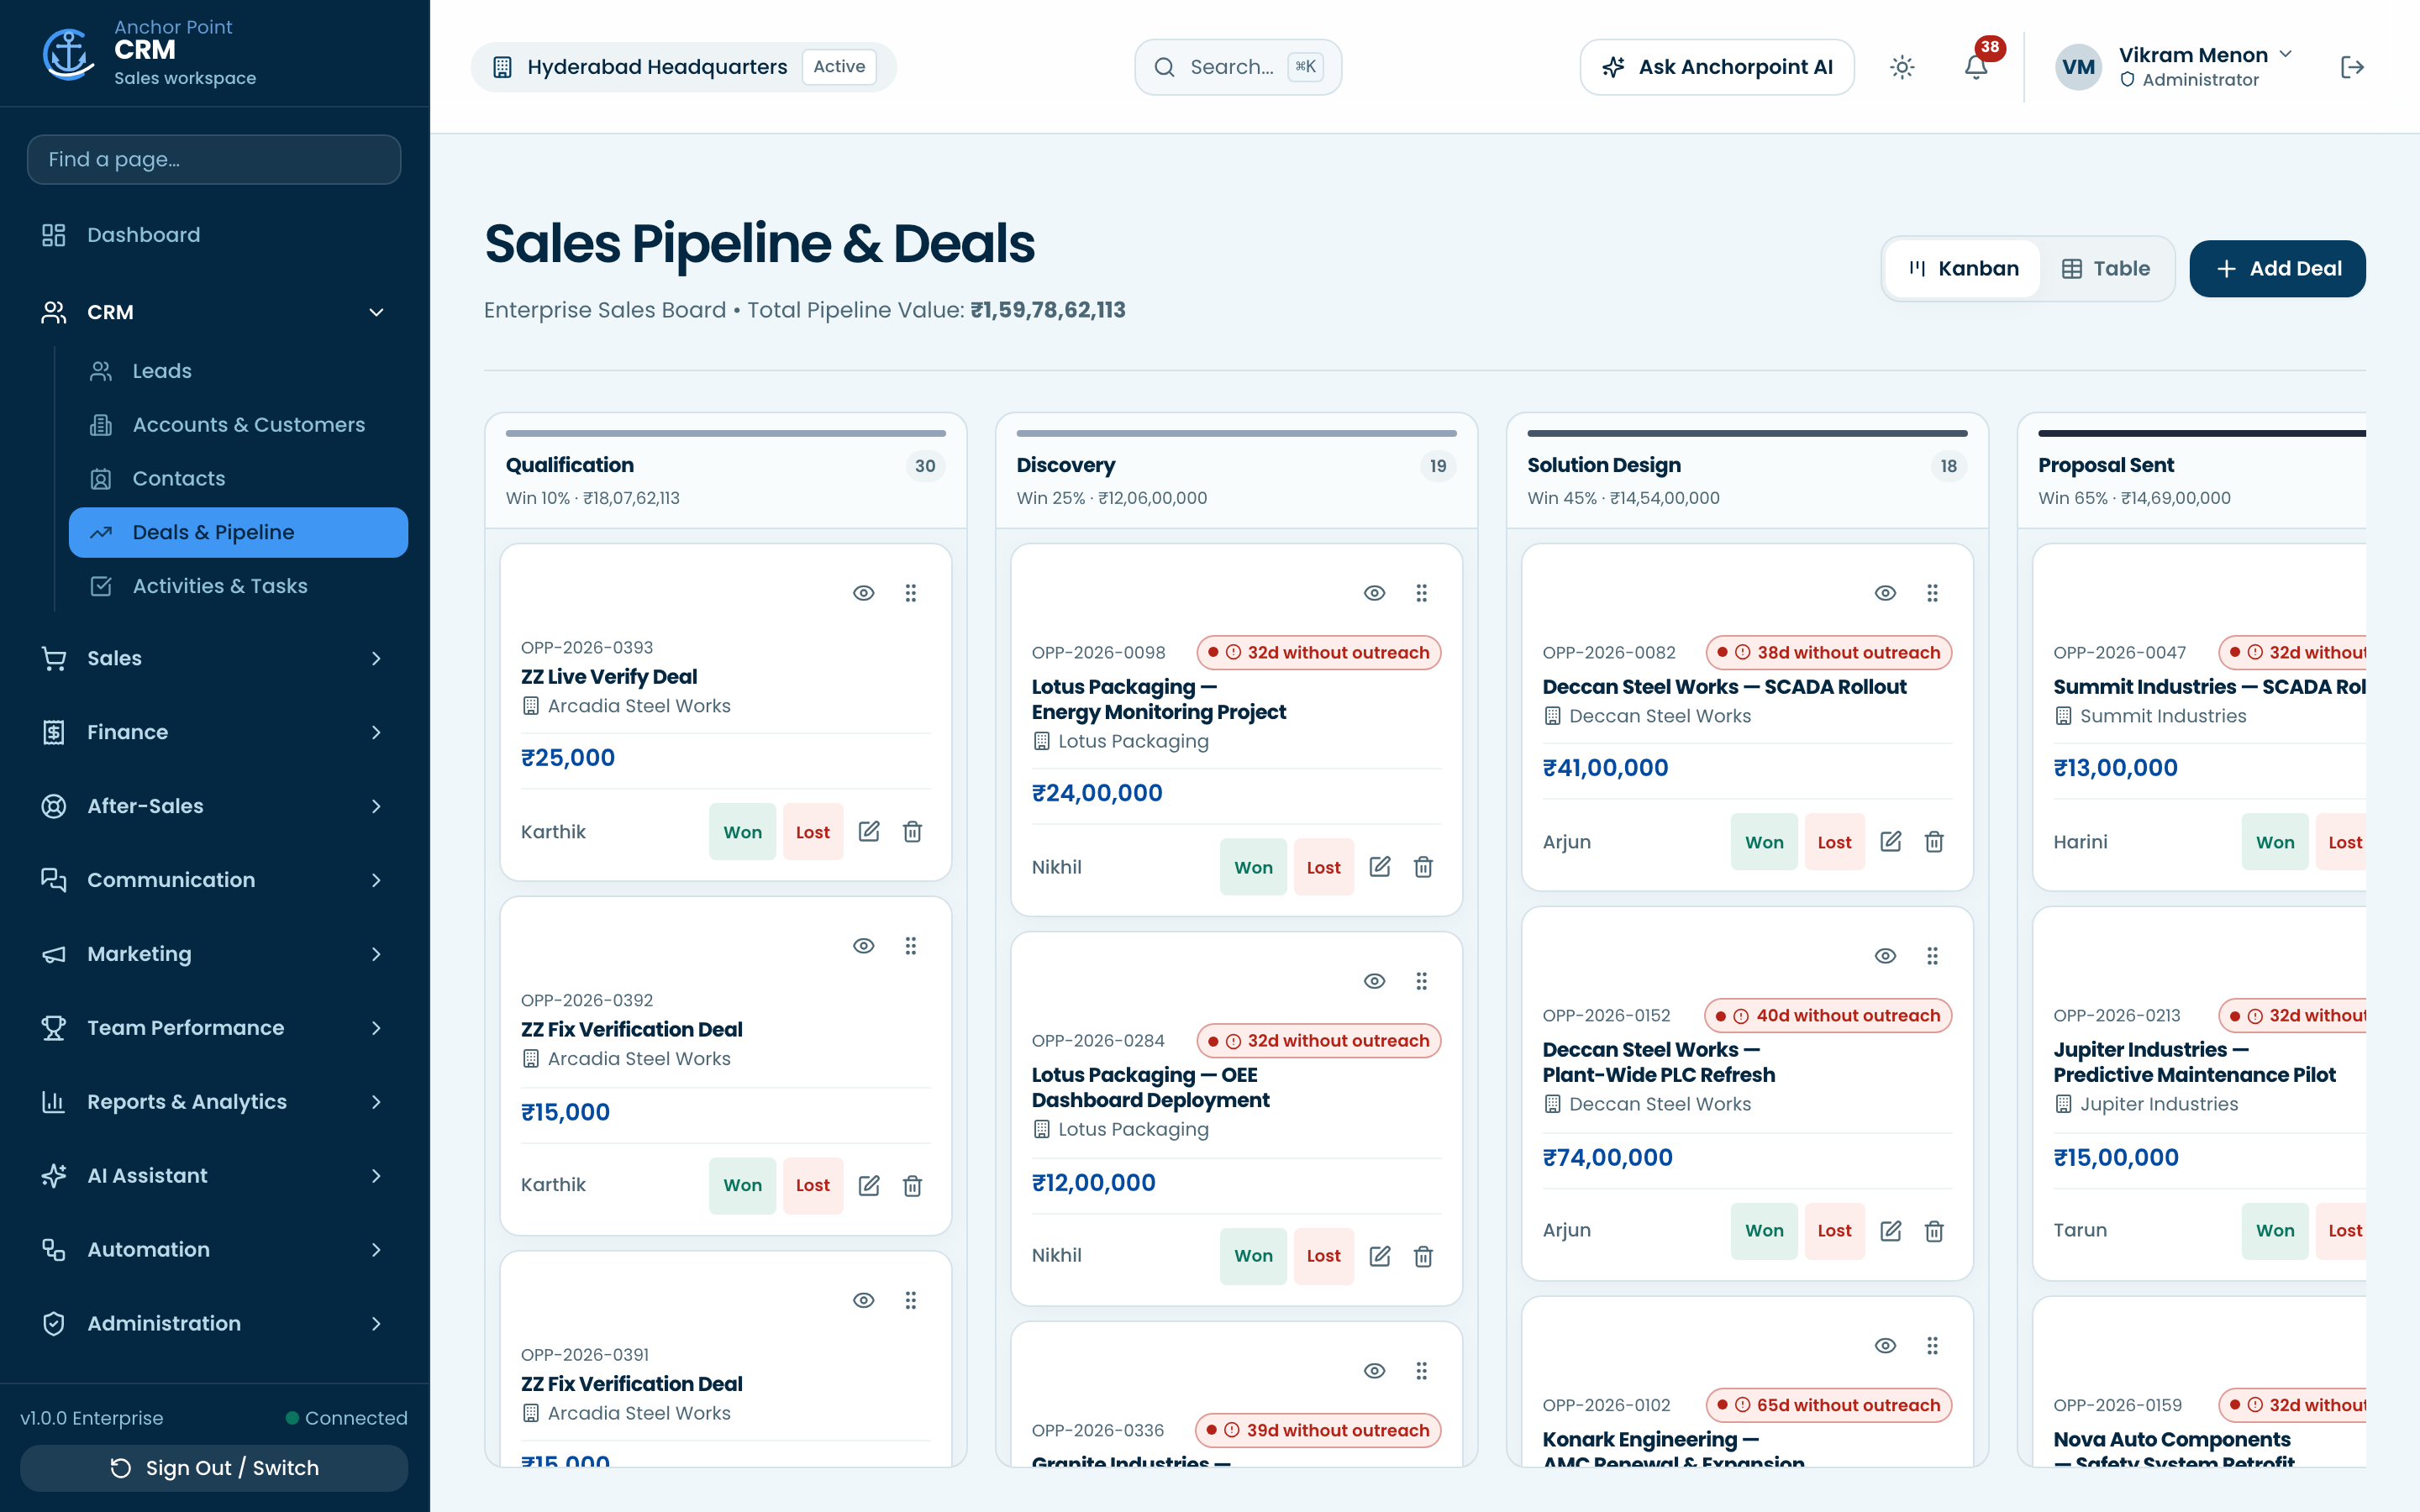The image size is (2420, 1512).
Task: Click drag handle on OPP-2026-0152 card
Action: pos(1932,956)
